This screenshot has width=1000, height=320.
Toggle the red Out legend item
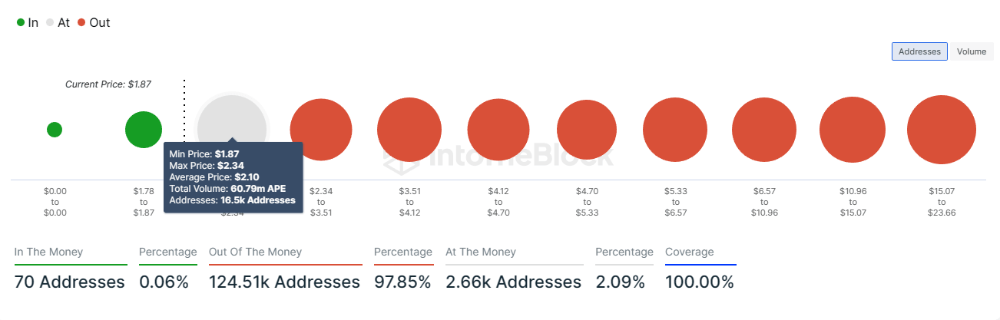(93, 23)
